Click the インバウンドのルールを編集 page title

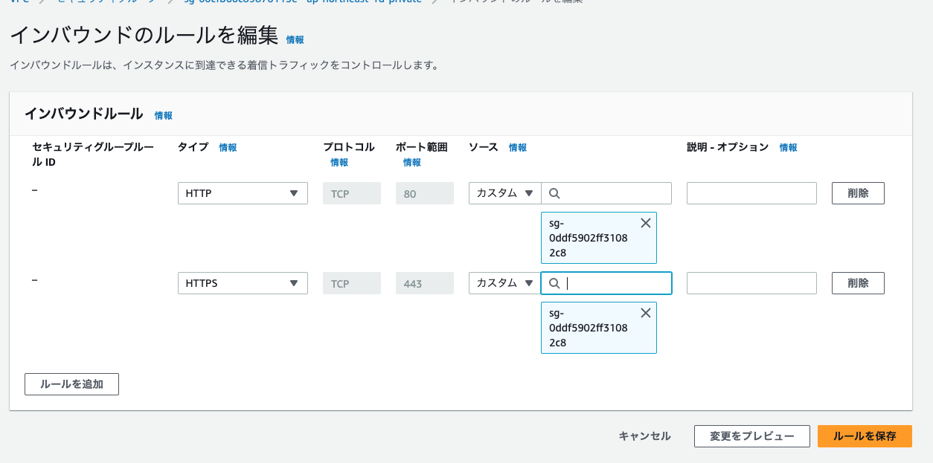tap(144, 36)
